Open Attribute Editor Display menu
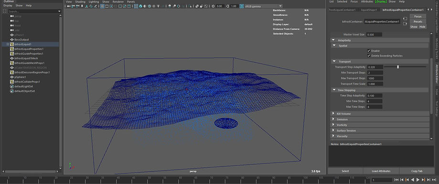The height and width of the screenshot is (184, 439). point(381,2)
